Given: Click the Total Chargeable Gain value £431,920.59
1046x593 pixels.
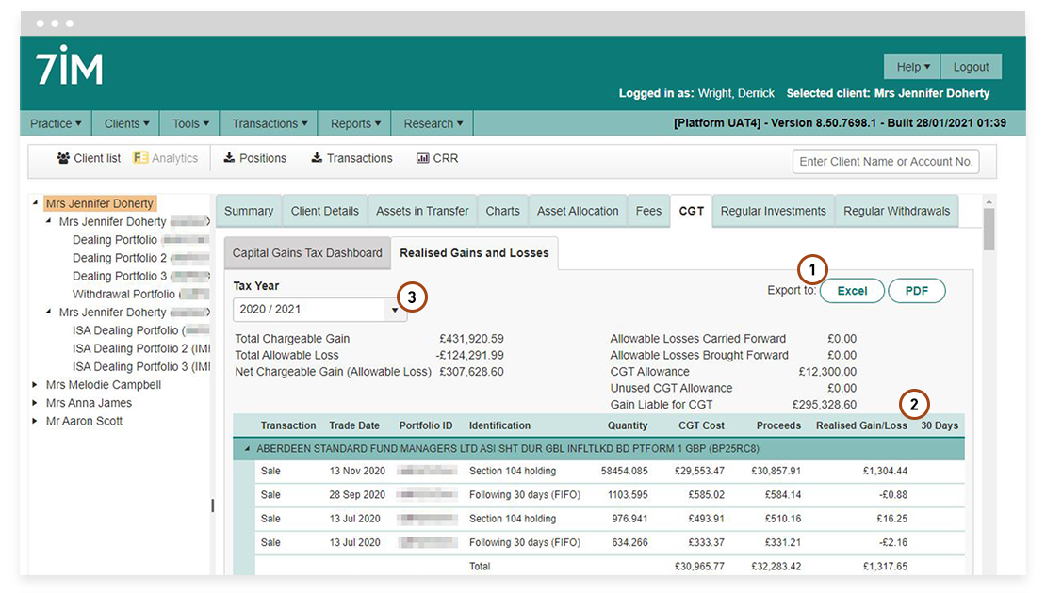Looking at the screenshot, I should (471, 339).
